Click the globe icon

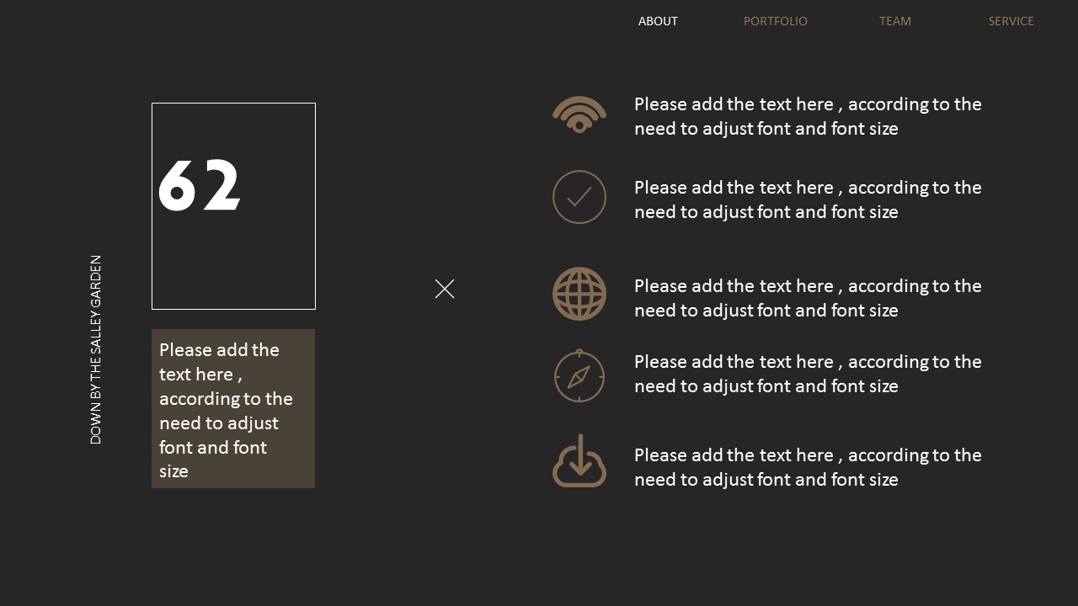click(x=579, y=294)
